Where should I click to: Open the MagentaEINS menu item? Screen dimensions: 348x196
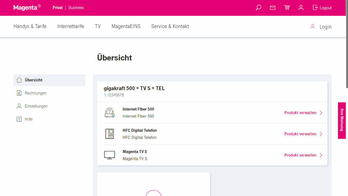[126, 26]
